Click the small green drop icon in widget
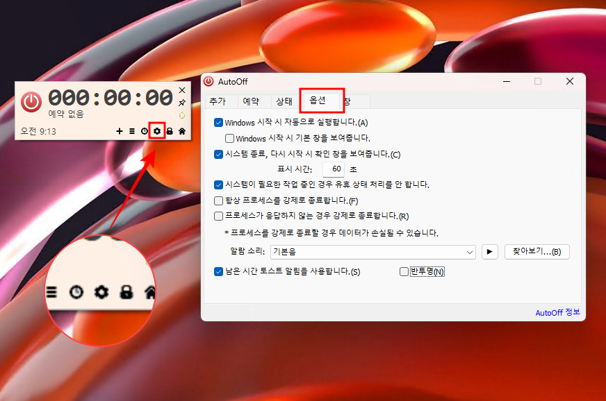 pyautogui.click(x=182, y=115)
